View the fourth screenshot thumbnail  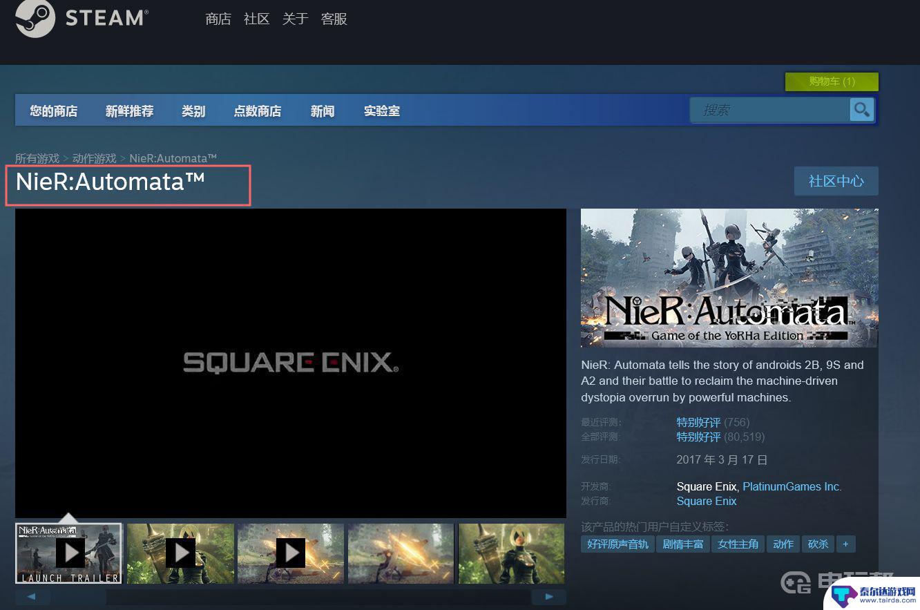coord(401,553)
